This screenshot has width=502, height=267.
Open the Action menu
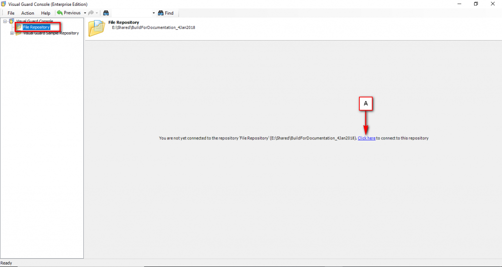point(27,13)
